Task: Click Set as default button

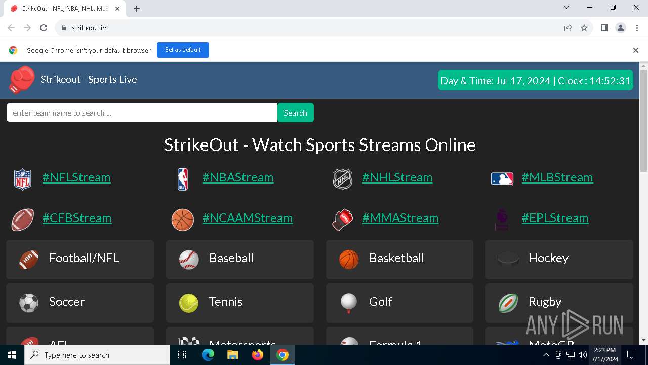Action: [183, 50]
